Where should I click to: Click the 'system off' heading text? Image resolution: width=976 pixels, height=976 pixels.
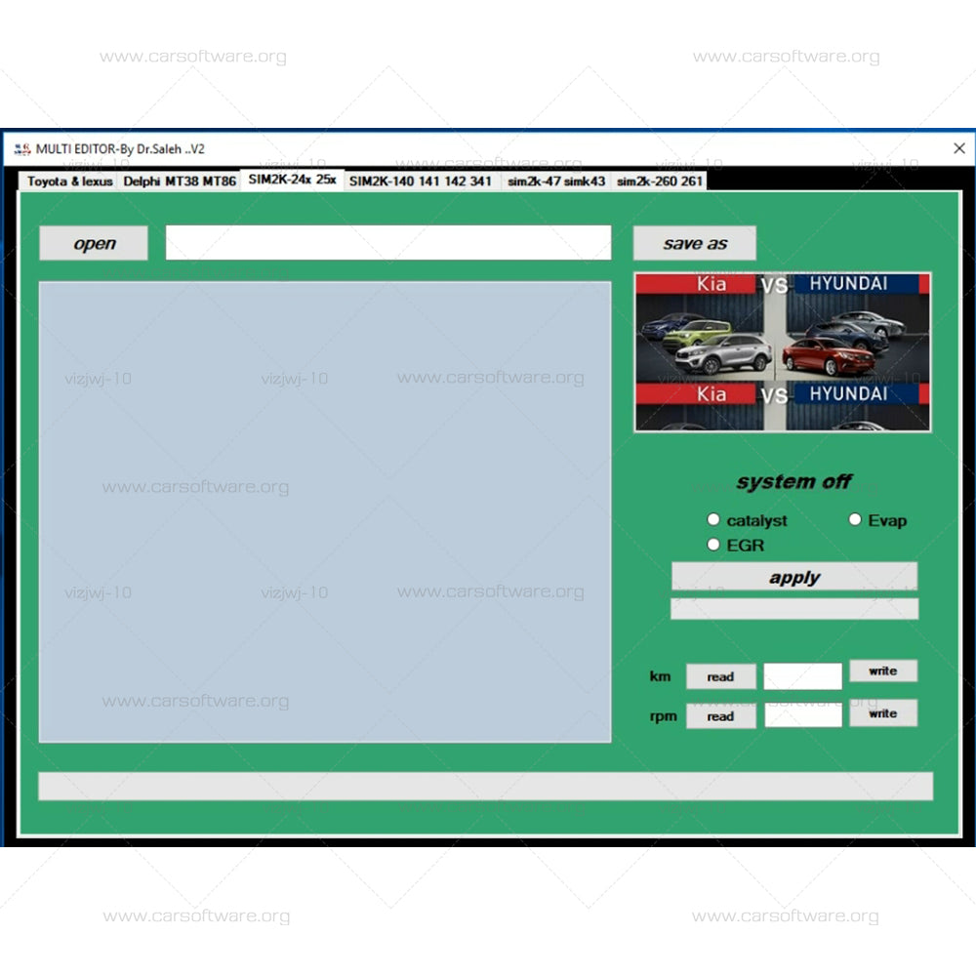[x=793, y=482]
